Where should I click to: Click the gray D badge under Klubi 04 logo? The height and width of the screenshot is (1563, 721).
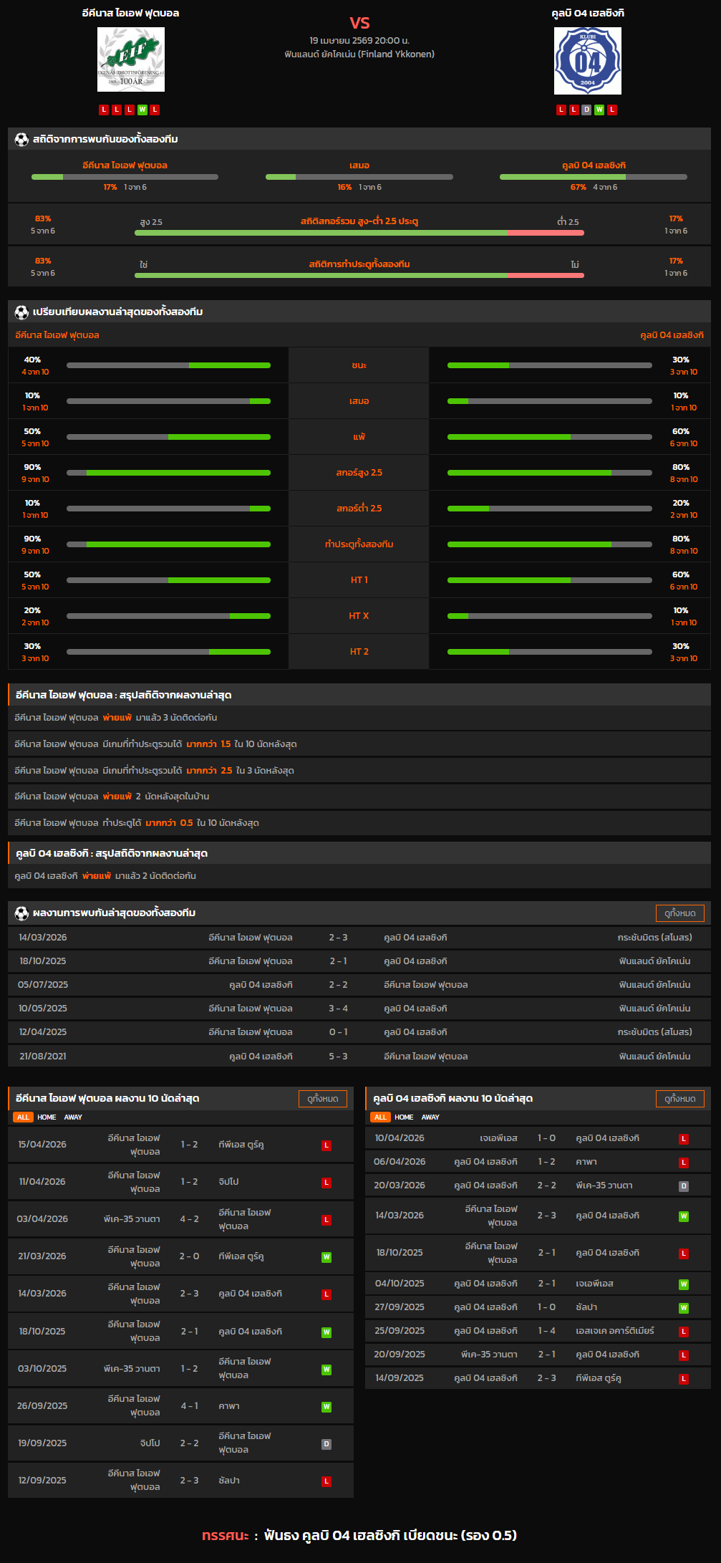tap(586, 110)
